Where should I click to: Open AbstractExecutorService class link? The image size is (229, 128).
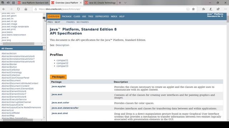(14, 100)
